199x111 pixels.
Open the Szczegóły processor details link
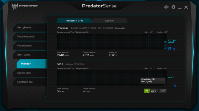pos(120,28)
